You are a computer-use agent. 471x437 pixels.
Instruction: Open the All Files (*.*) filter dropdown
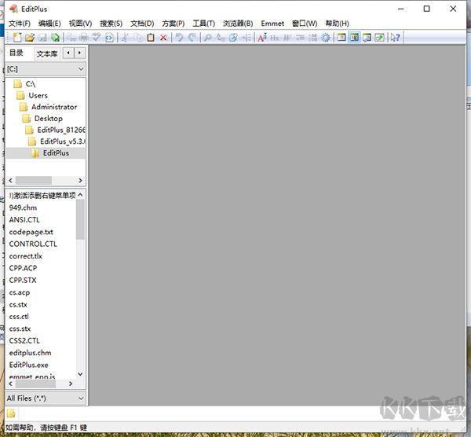pyautogui.click(x=46, y=398)
